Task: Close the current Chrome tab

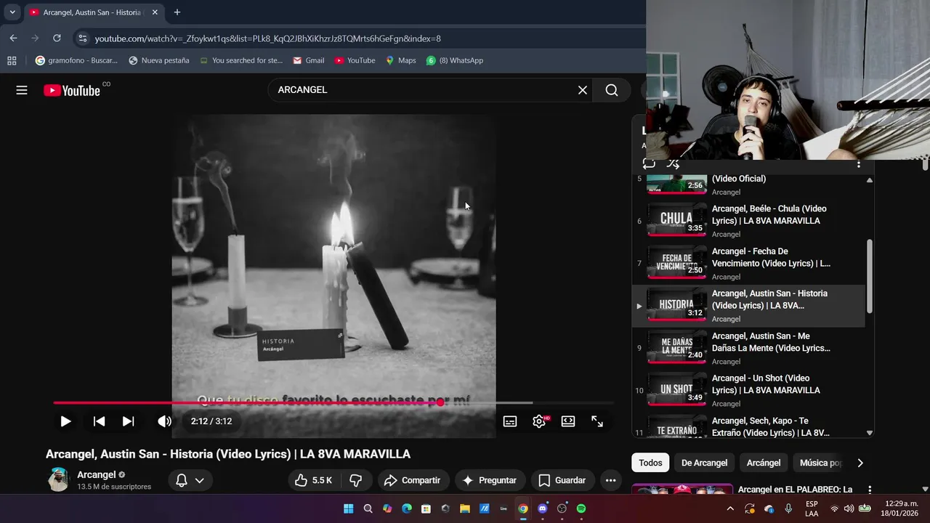Action: 155,12
